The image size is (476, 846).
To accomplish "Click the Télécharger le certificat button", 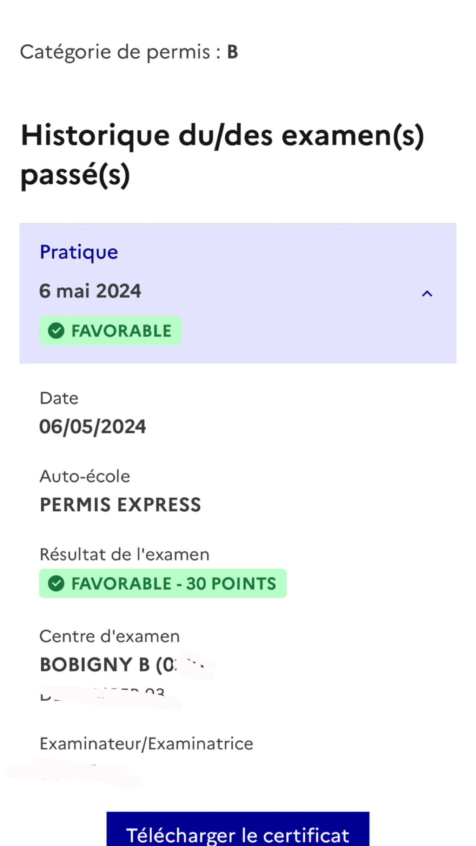I will click(238, 833).
